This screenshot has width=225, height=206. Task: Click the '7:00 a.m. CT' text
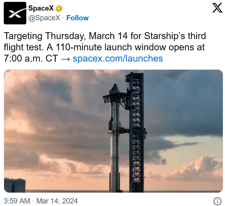(31, 58)
